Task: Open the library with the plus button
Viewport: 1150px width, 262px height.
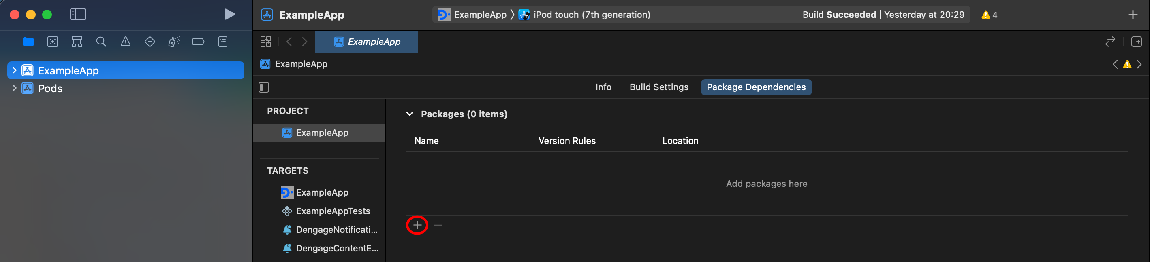Action: point(1133,15)
